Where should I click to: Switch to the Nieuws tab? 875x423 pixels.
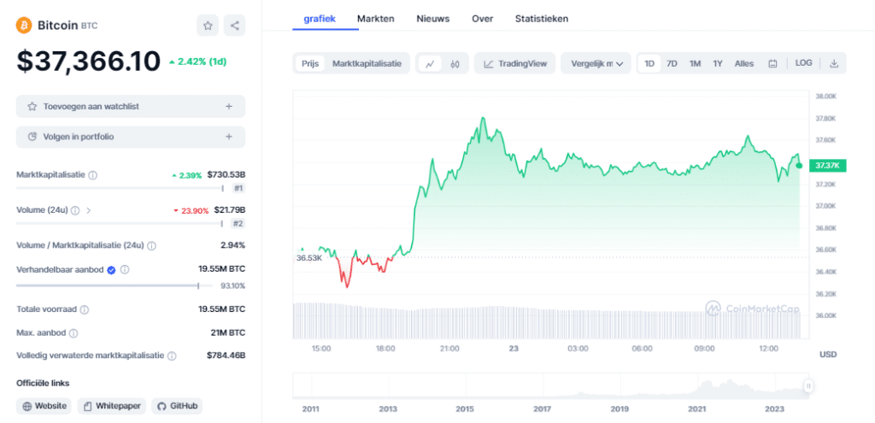[433, 19]
